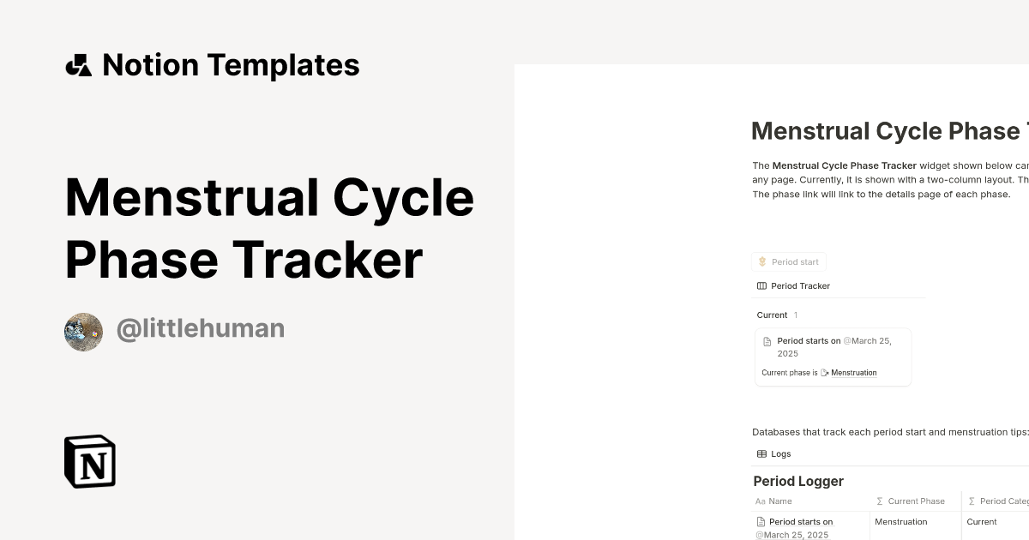The width and height of the screenshot is (1029, 540).
Task: Click the Aa icon on the Name column
Action: pos(759,501)
